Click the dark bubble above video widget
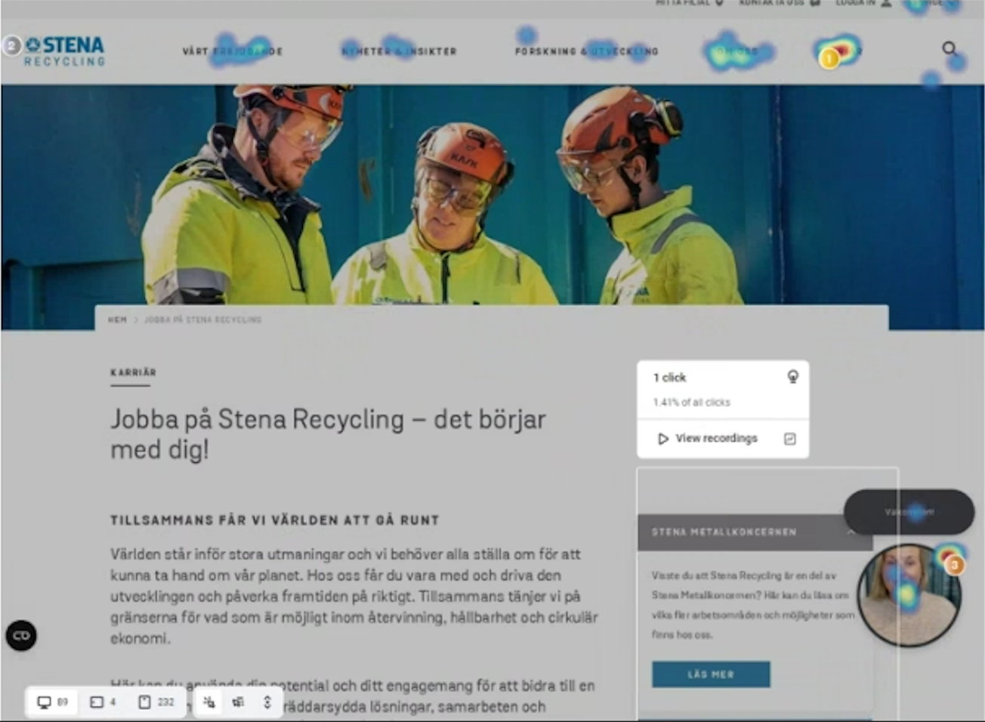Viewport: 985px width, 722px height. (909, 512)
